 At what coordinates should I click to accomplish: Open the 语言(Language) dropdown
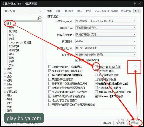coord(106,21)
